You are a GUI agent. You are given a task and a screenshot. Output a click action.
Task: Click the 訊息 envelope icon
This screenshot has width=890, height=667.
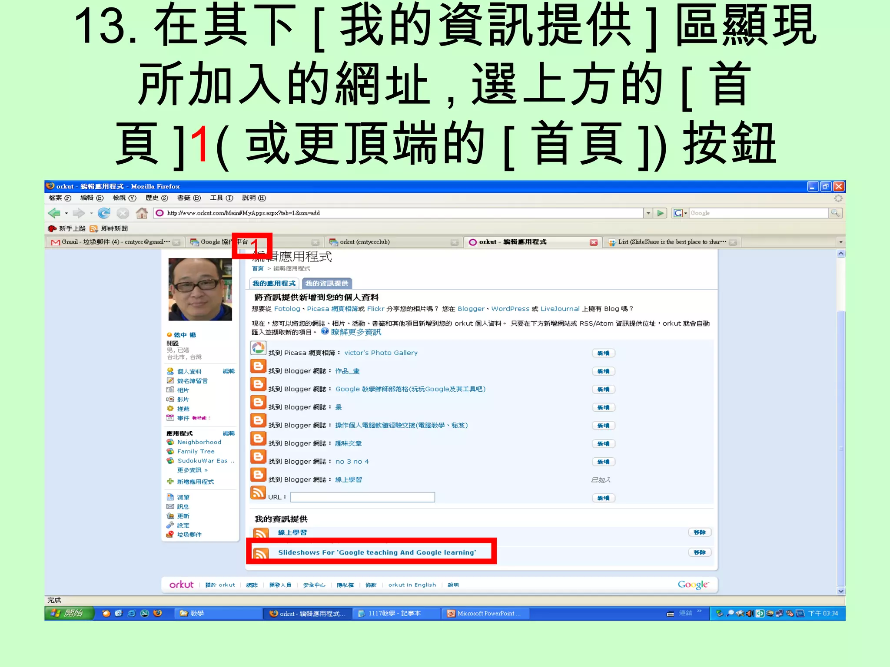[x=170, y=506]
